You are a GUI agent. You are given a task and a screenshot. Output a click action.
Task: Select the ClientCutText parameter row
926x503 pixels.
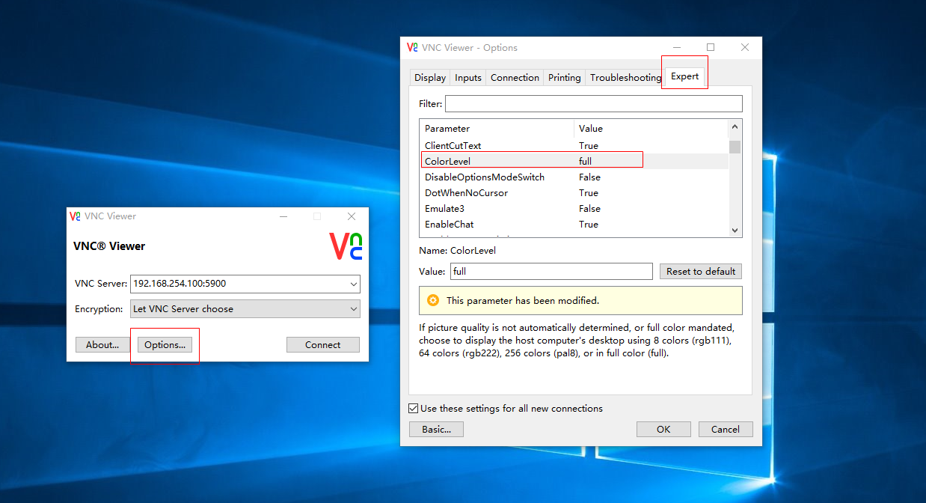pyautogui.click(x=574, y=145)
